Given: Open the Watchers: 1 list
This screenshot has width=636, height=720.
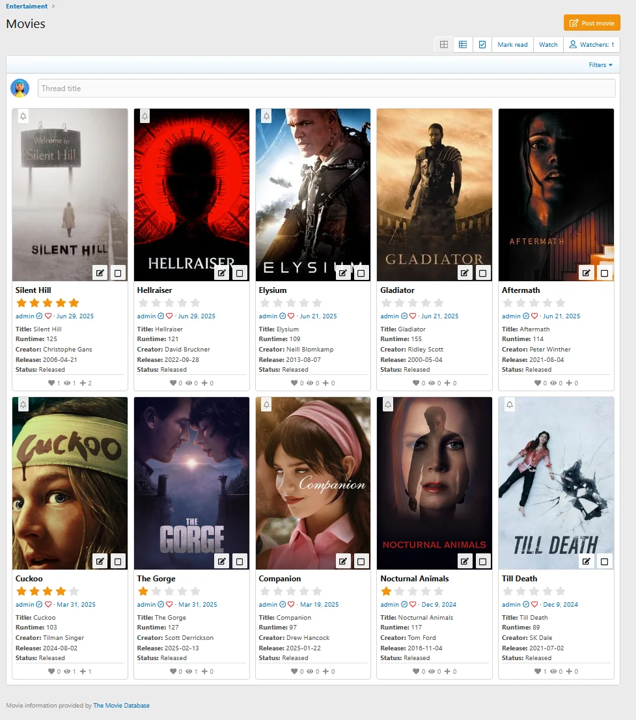Looking at the screenshot, I should 592,44.
